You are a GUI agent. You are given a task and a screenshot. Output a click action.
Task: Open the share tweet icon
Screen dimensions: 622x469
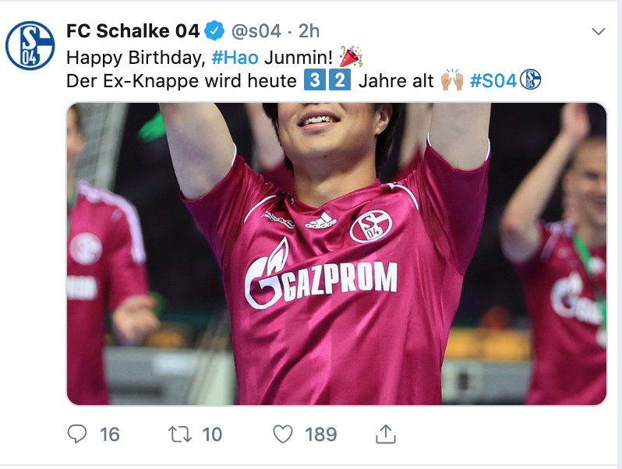coord(385,434)
